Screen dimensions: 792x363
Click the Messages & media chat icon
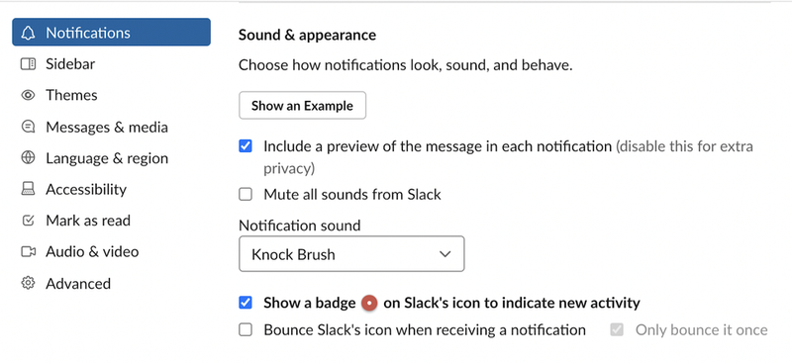29,127
